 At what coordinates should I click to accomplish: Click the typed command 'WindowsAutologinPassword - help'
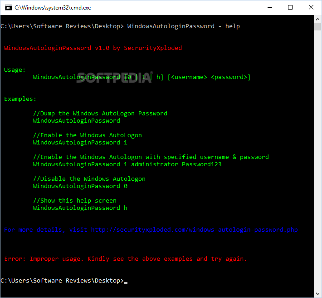point(183,26)
